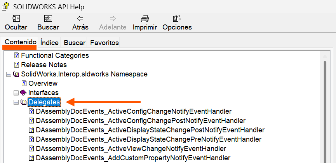
Task: Open DAssemblyDocEvents_ActiveDisplayStateChangePreNotifyEventHandler topic
Action: pyautogui.click(x=149, y=139)
